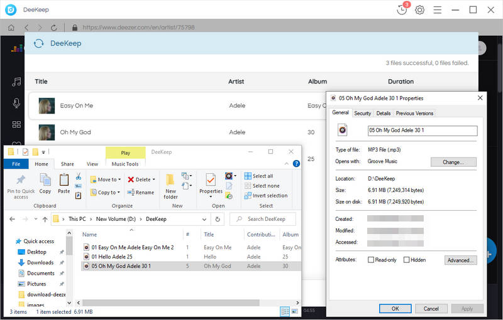Open the Open-with icon dropdown in ribbon

click(235, 176)
